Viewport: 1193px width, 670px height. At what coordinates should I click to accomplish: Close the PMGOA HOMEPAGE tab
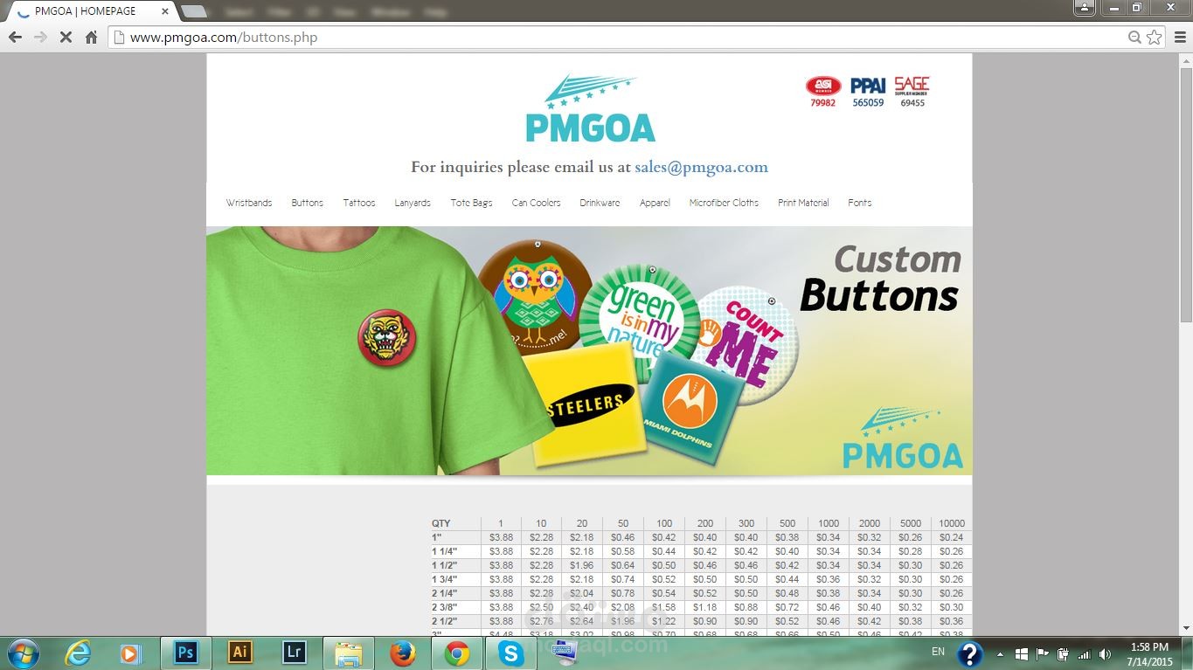pos(165,11)
